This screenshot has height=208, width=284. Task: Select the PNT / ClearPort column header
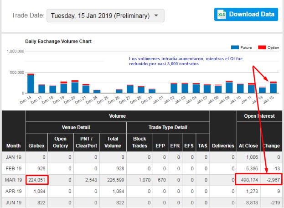(x=87, y=142)
